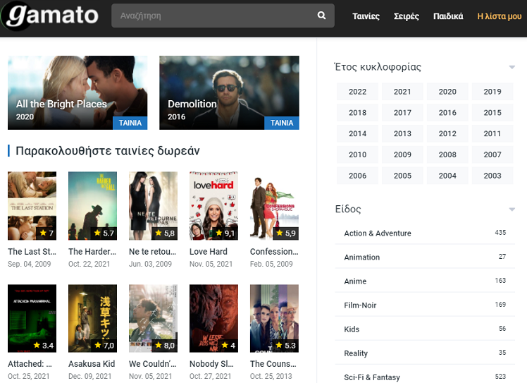The image size is (527, 383).
Task: Click Attached: ... title link
Action: click(x=30, y=364)
